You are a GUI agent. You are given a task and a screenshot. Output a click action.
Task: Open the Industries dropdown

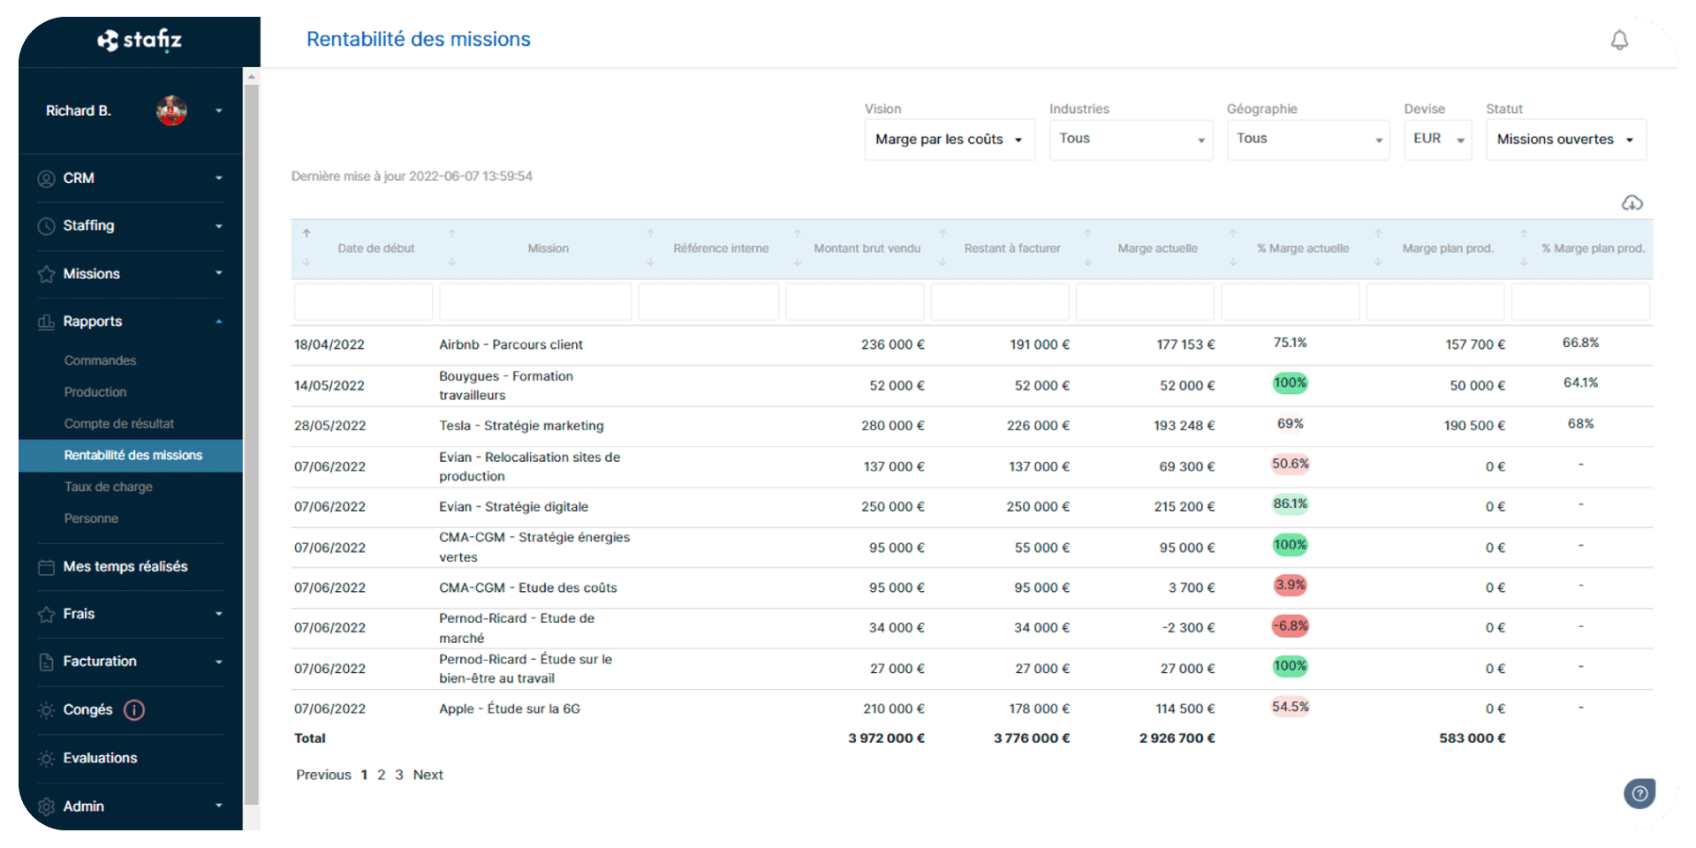1131,140
